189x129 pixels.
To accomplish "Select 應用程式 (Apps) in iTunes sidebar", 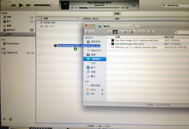I will click(11, 30).
